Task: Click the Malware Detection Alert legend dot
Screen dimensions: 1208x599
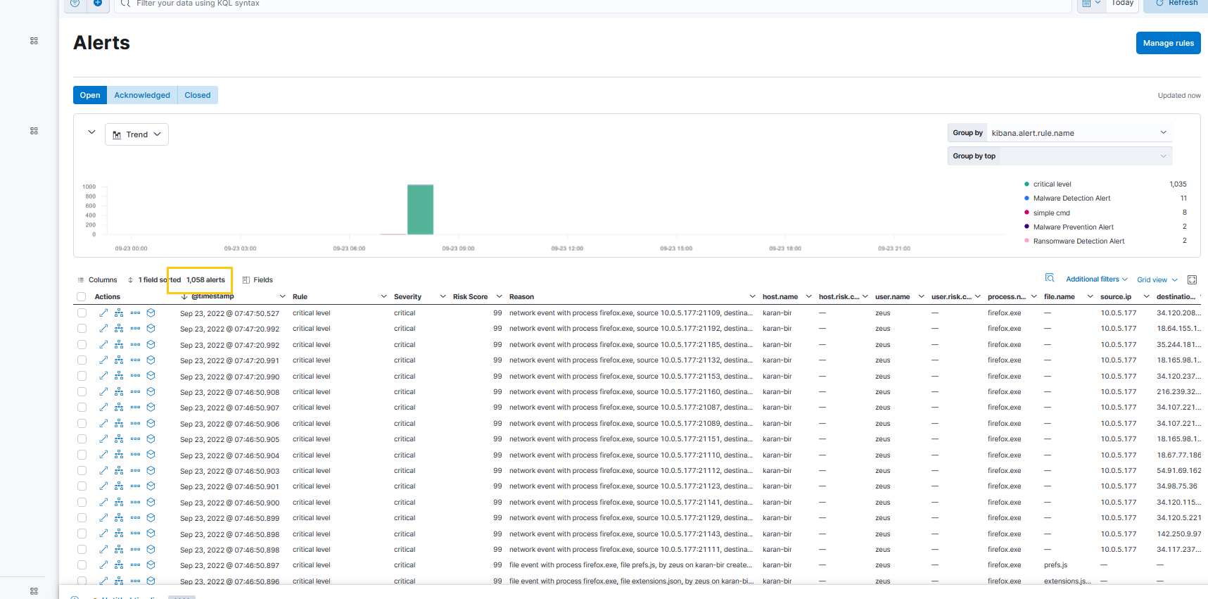Action: 1026,198
